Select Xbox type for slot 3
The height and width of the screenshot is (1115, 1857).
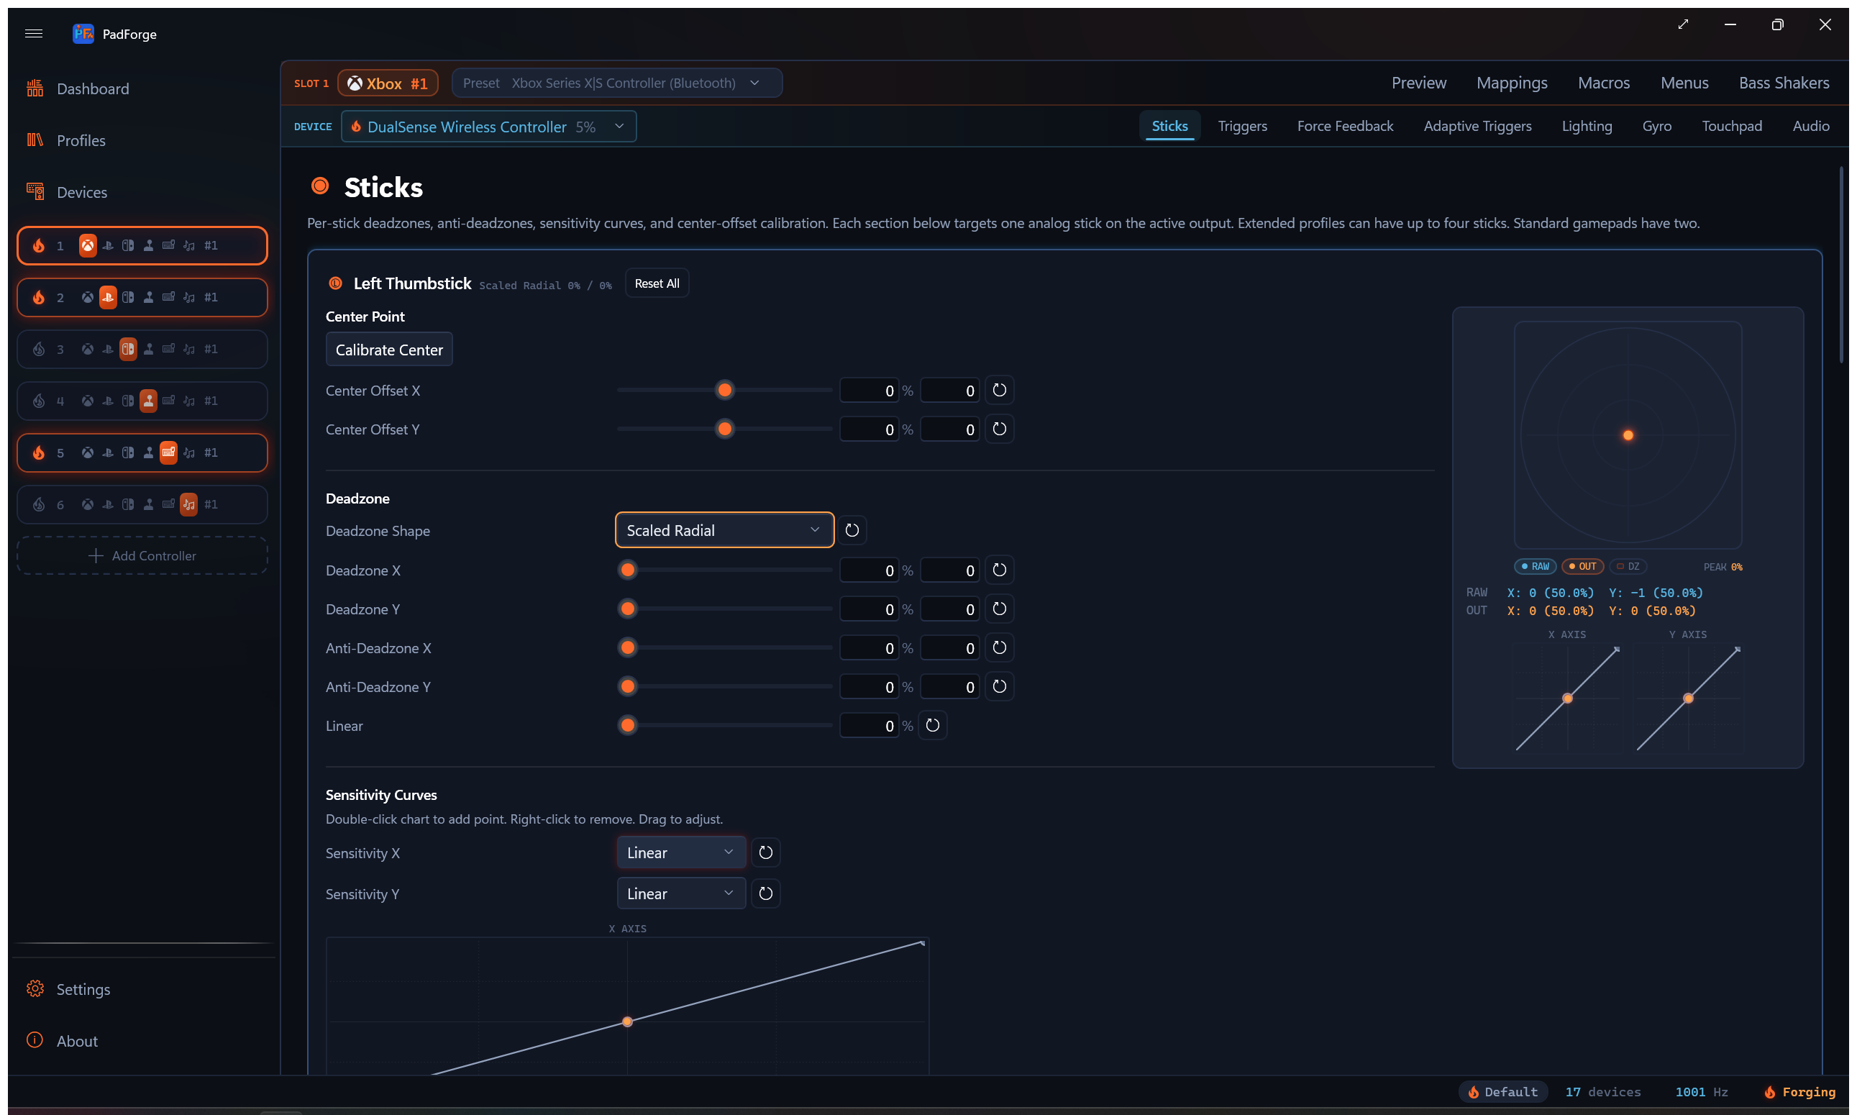pyautogui.click(x=88, y=350)
